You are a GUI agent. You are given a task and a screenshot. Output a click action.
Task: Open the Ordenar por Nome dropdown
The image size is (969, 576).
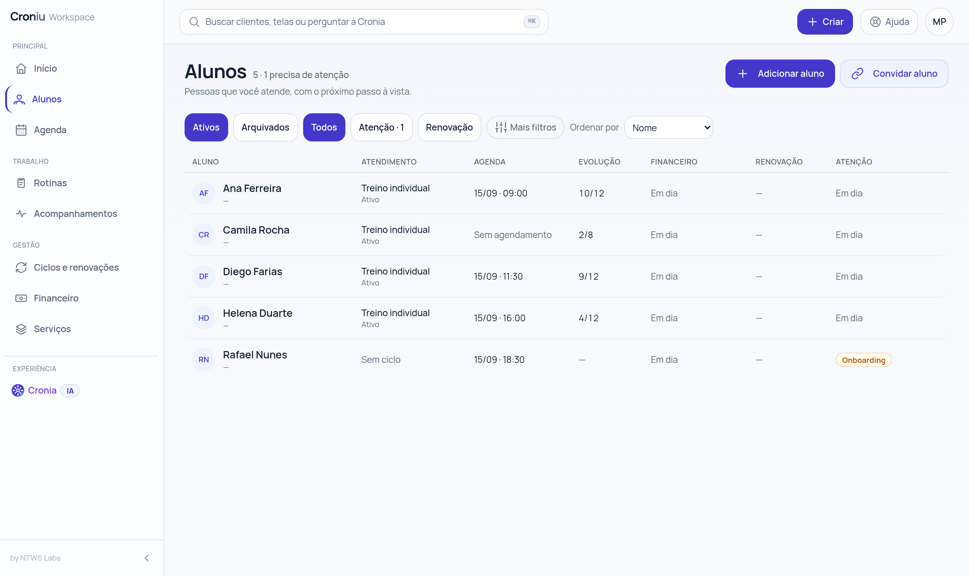point(668,127)
